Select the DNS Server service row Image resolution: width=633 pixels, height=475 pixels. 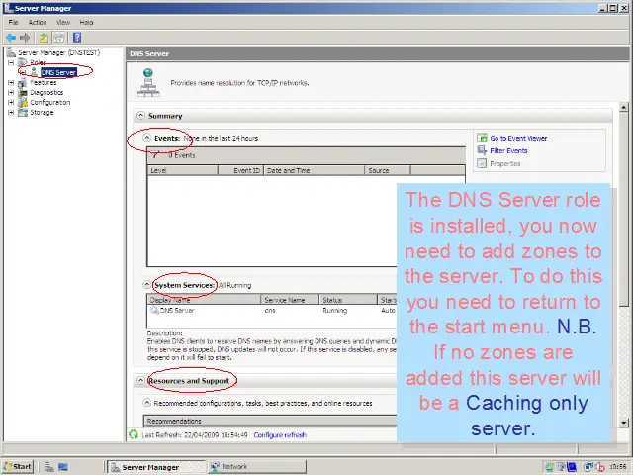click(272, 310)
